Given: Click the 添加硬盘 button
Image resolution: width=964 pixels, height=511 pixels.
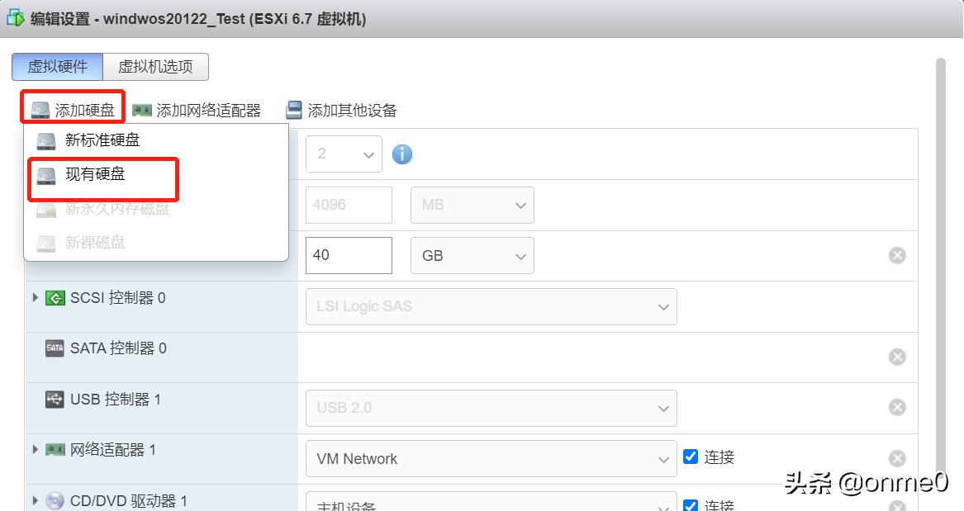Looking at the screenshot, I should [74, 110].
